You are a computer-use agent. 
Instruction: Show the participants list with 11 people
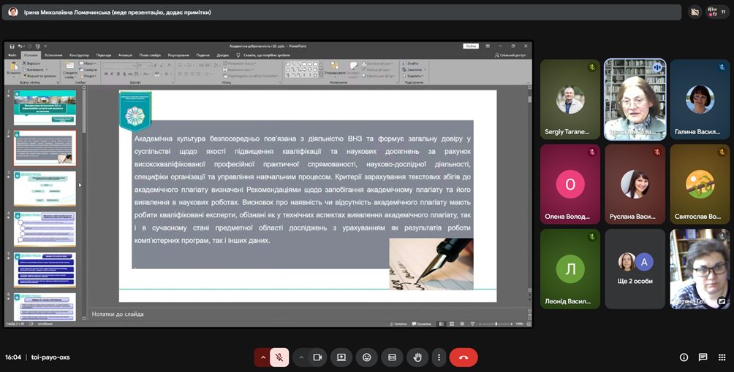pyautogui.click(x=717, y=12)
